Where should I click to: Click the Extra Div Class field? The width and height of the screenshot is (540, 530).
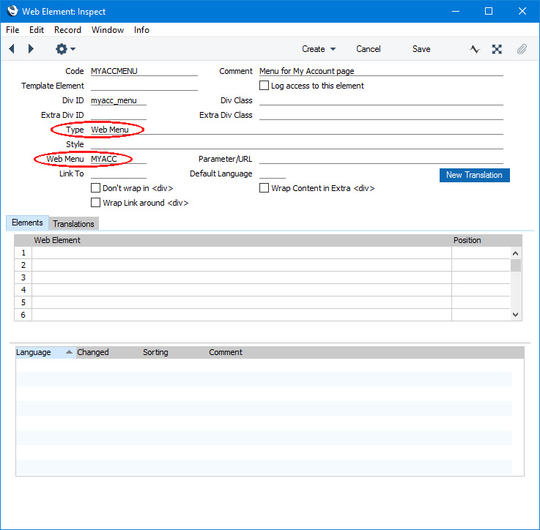[381, 115]
